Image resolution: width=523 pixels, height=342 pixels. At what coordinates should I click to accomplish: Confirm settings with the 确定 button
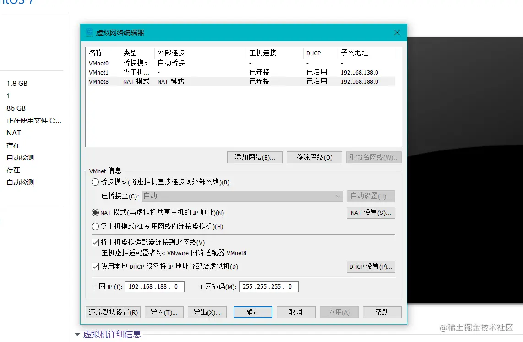[253, 312]
